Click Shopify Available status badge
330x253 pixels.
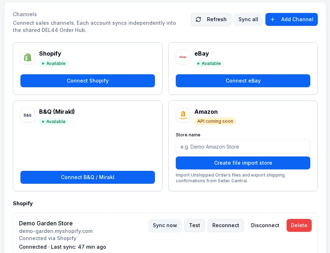pyautogui.click(x=54, y=64)
